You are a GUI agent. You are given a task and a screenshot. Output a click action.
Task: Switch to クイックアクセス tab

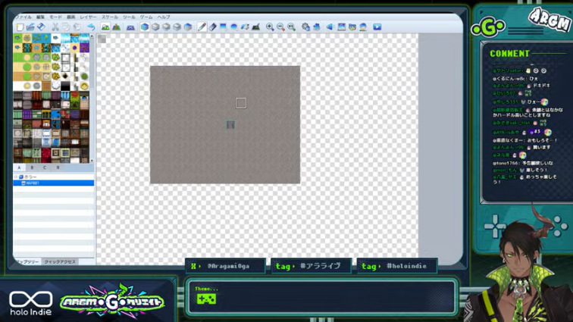[60, 261]
